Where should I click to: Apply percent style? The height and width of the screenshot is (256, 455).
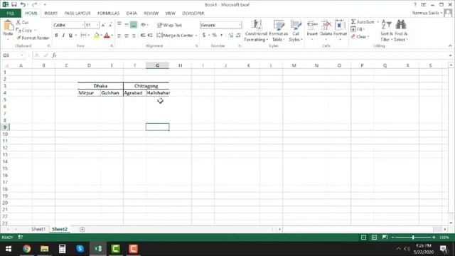coord(214,35)
